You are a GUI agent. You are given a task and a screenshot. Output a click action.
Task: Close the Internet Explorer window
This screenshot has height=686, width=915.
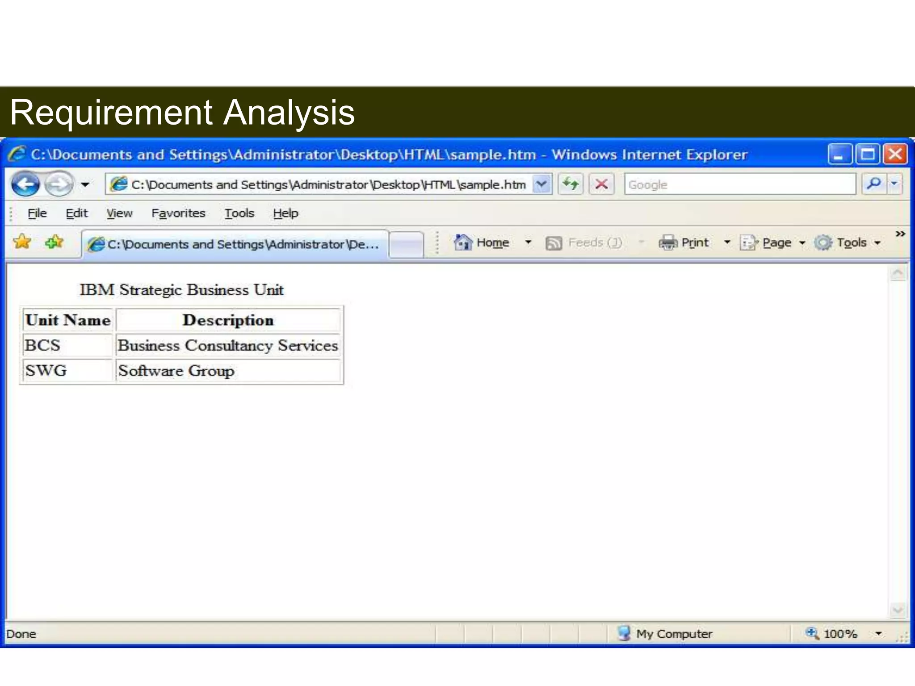pyautogui.click(x=895, y=155)
